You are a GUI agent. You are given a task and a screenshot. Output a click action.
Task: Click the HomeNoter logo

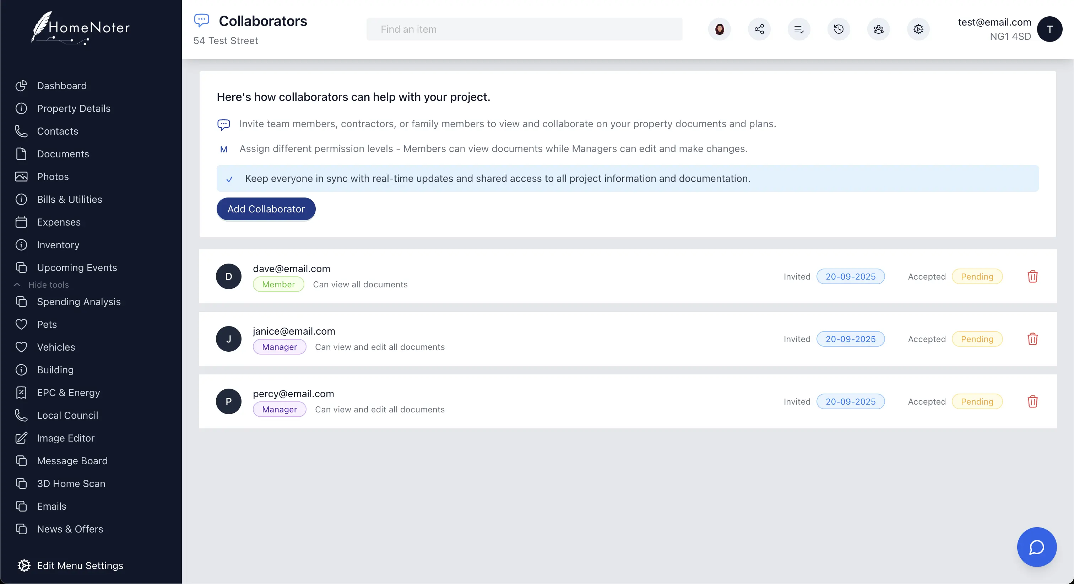(x=81, y=28)
